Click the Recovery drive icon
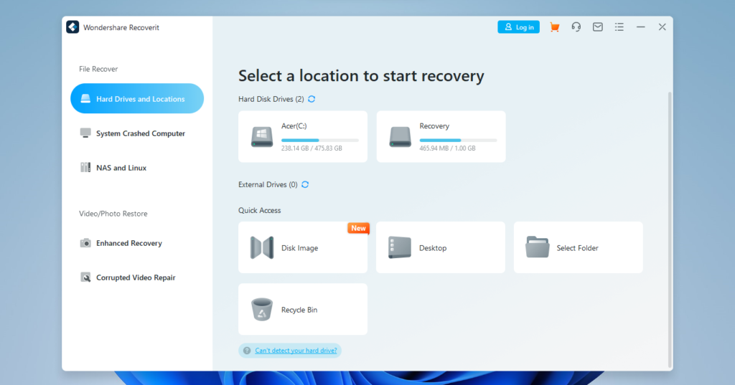 (401, 137)
